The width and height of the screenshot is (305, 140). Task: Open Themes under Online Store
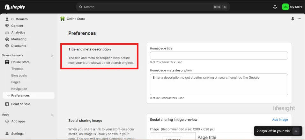pos(17,69)
